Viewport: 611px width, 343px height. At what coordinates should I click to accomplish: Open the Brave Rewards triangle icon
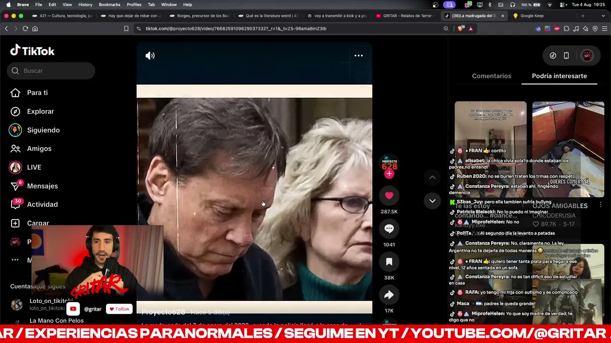coord(470,29)
